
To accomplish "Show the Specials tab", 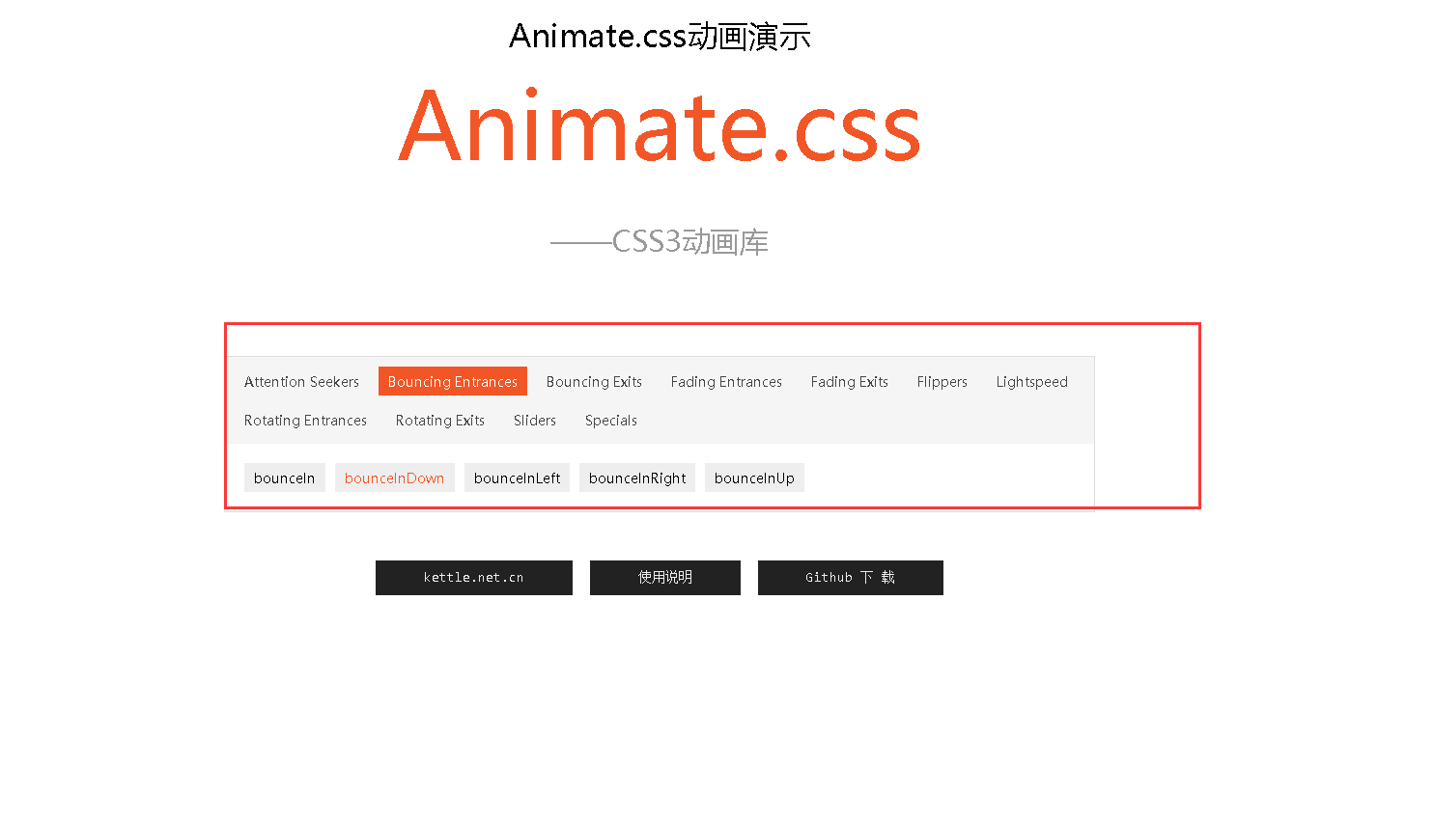I will point(611,421).
